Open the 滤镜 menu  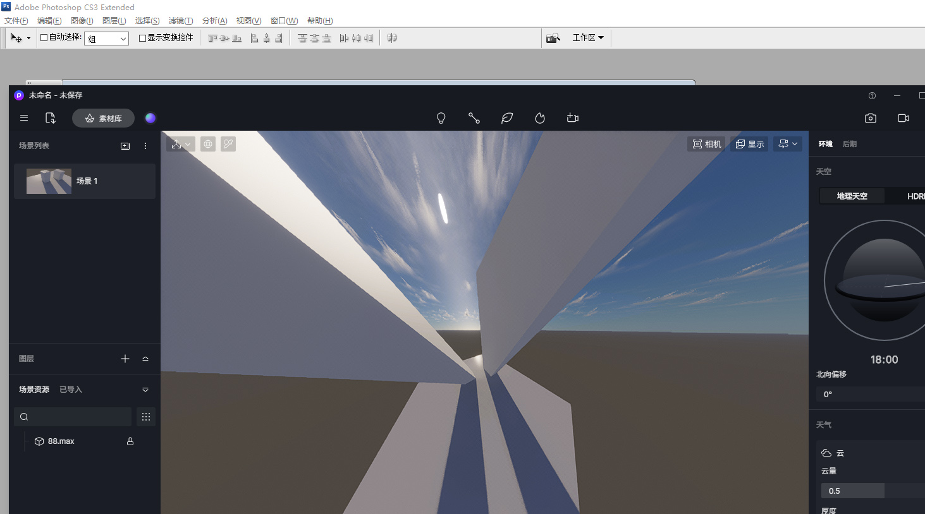(180, 21)
